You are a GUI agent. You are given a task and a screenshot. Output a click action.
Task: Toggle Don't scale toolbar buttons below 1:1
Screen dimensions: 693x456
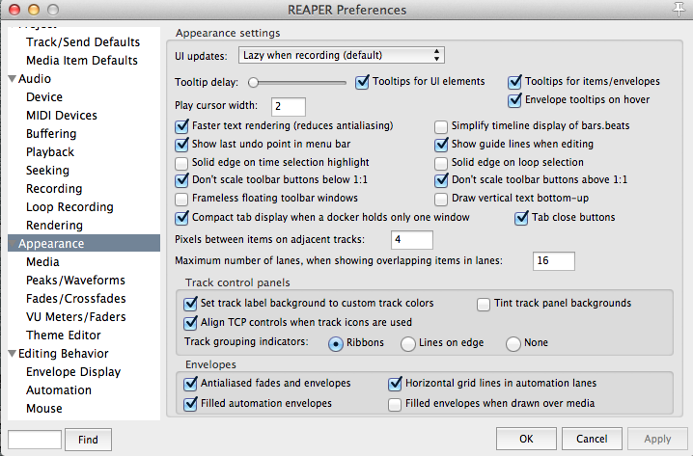181,180
